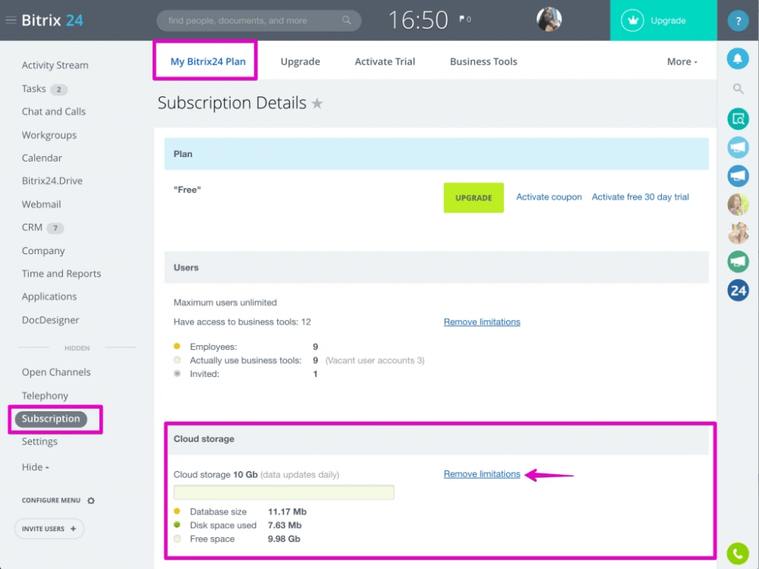
Task: Click Remove limitations under Cloud storage
Action: click(x=481, y=473)
